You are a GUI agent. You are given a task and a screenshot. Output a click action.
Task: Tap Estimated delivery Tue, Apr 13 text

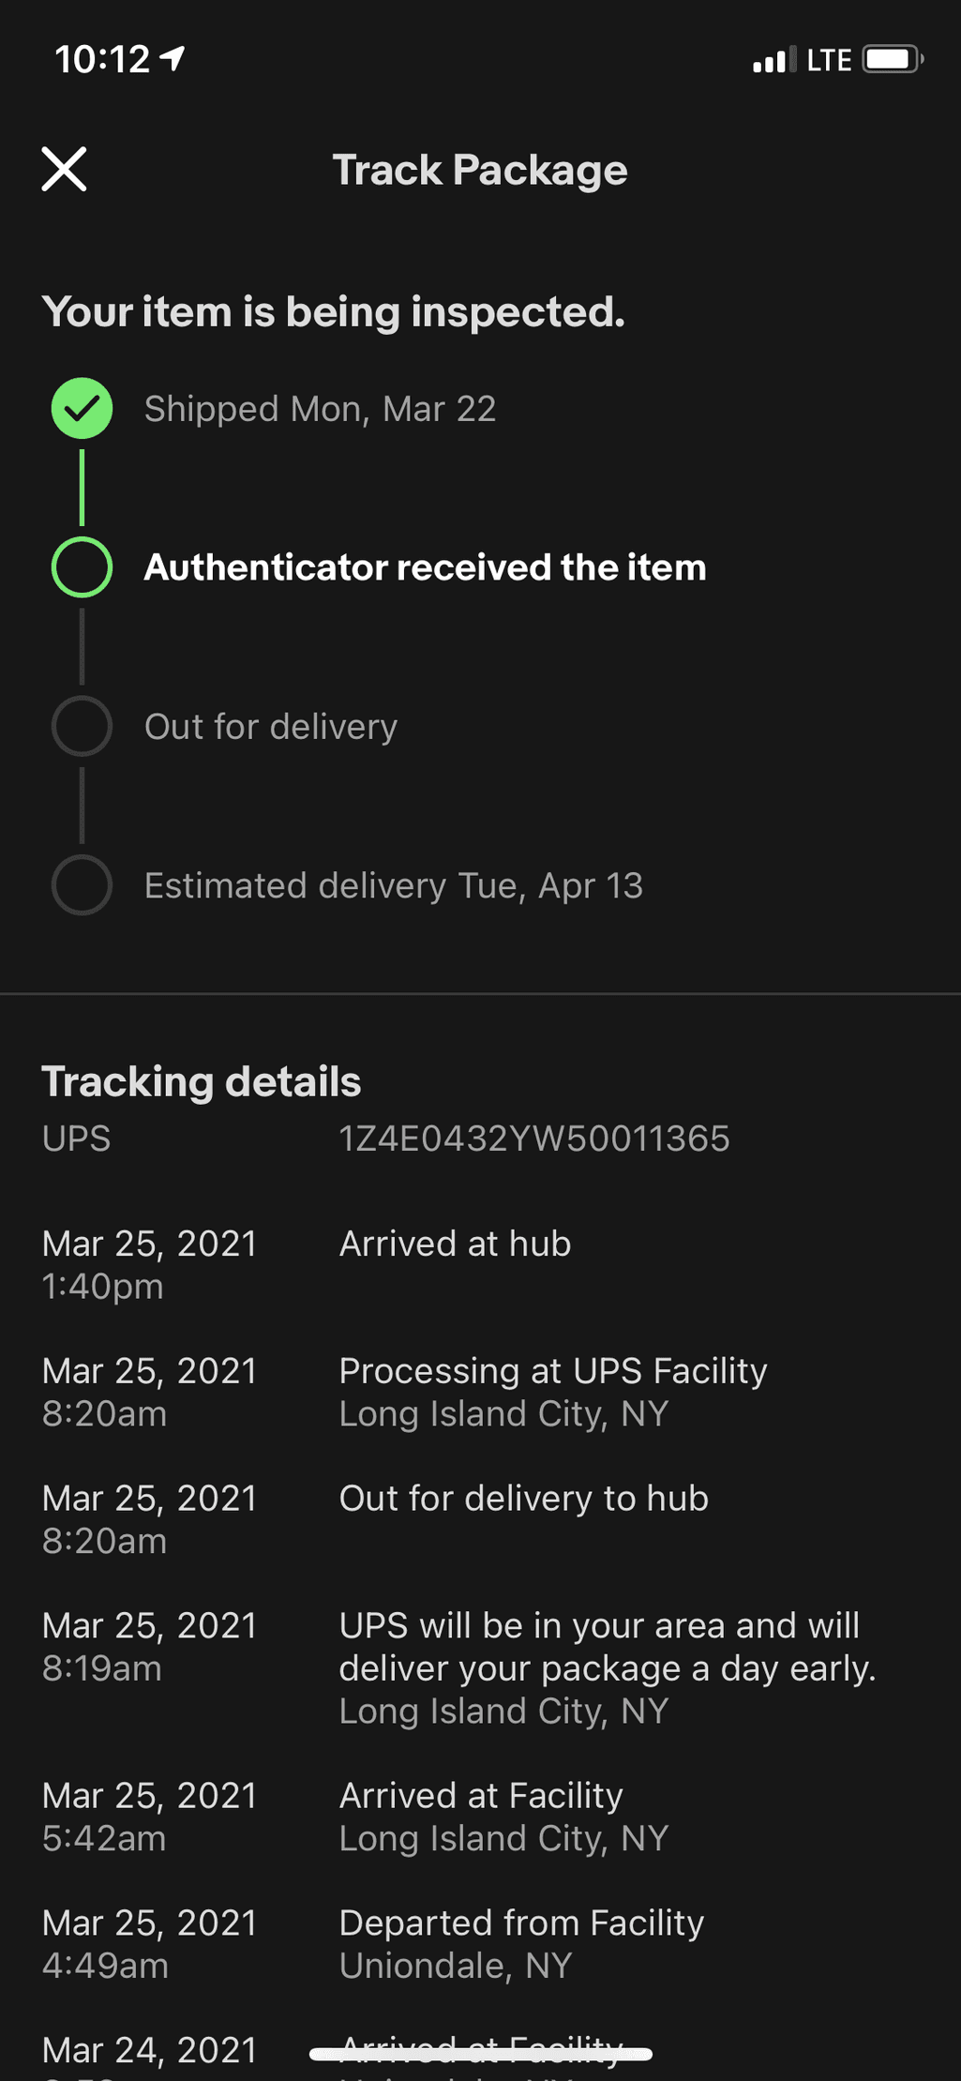[394, 885]
